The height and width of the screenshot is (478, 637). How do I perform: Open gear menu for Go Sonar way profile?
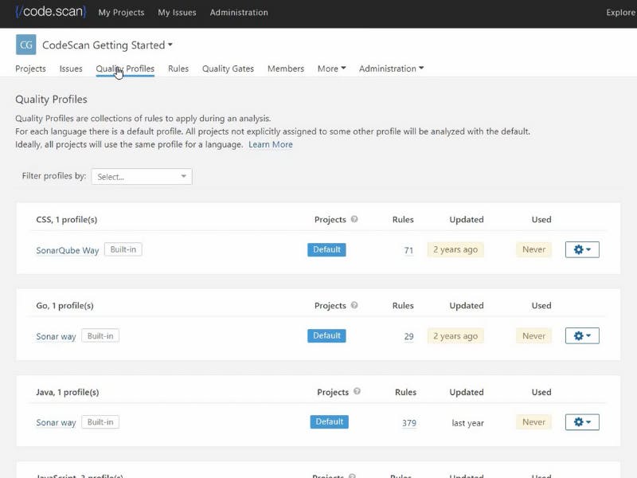pyautogui.click(x=582, y=335)
